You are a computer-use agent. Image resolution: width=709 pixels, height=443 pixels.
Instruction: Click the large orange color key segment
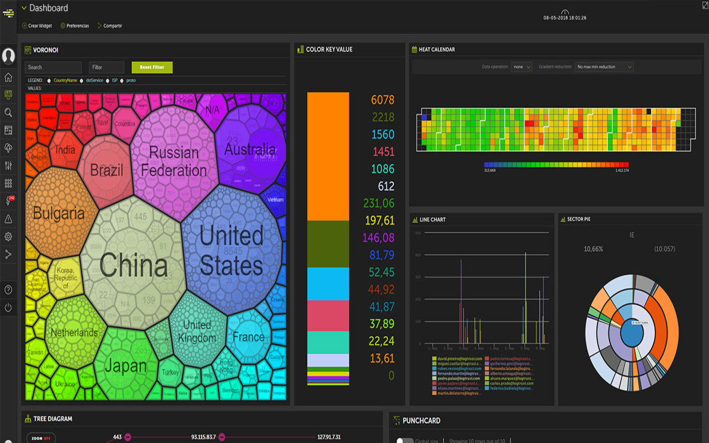click(328, 157)
